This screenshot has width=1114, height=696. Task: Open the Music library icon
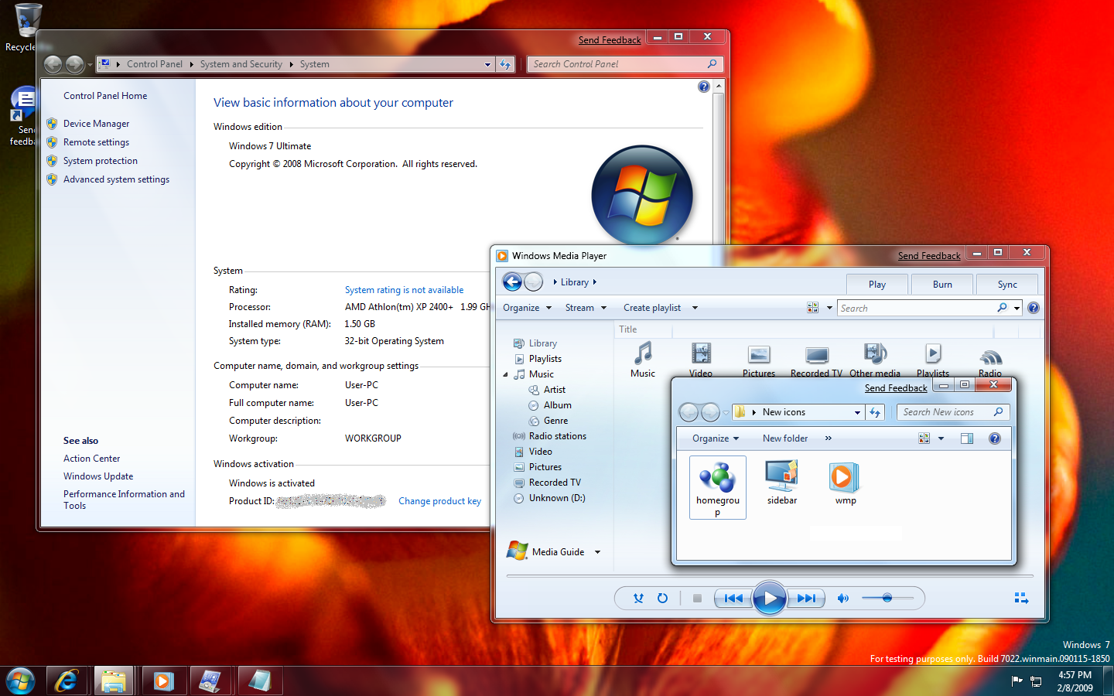point(643,360)
